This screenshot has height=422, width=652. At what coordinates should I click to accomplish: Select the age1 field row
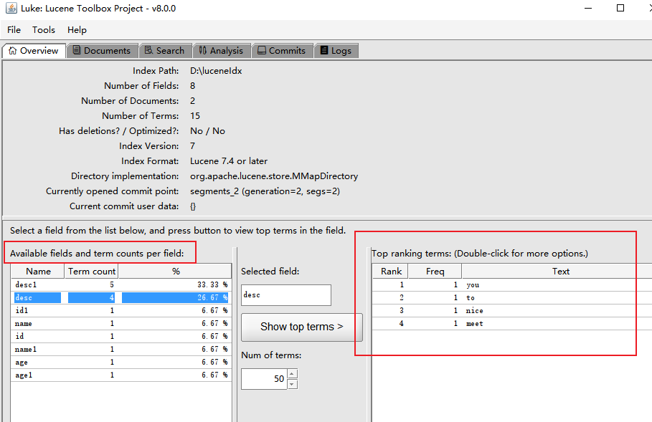(x=121, y=375)
